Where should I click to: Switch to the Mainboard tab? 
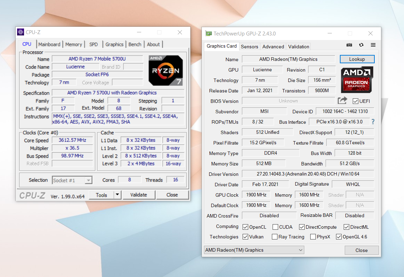49,44
